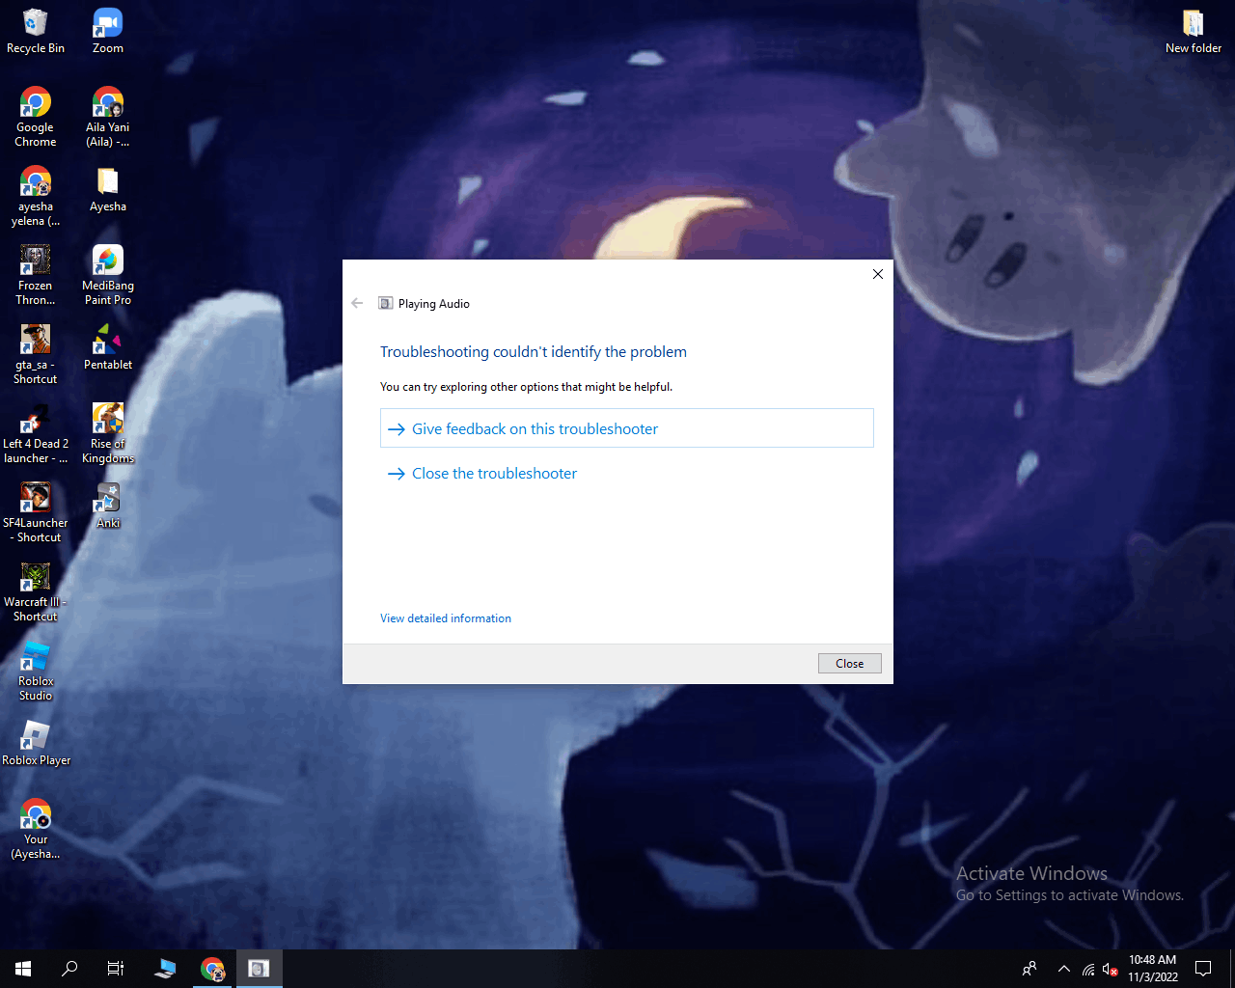The width and height of the screenshot is (1235, 988).
Task: Close the Playing Audio dialog with X
Action: [x=878, y=274]
